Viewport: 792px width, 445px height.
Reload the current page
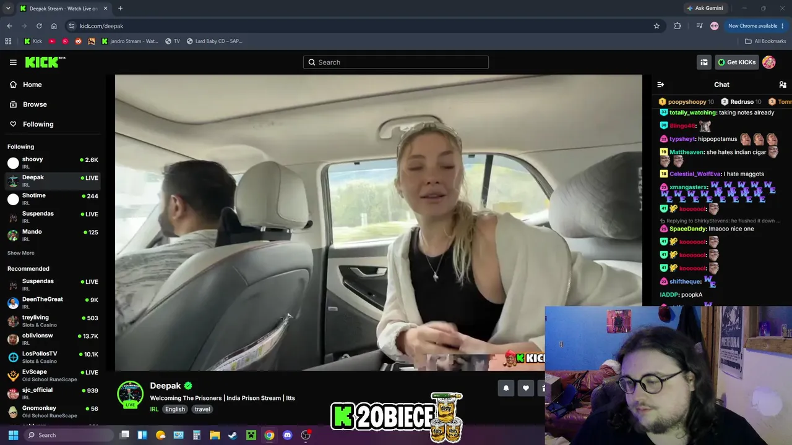(x=39, y=26)
